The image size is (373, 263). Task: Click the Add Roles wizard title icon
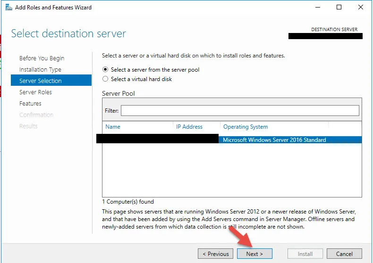pyautogui.click(x=9, y=8)
